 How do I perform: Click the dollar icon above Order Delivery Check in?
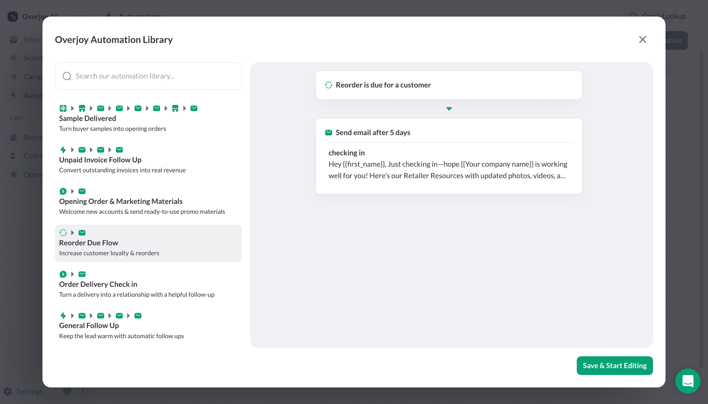pyautogui.click(x=63, y=274)
